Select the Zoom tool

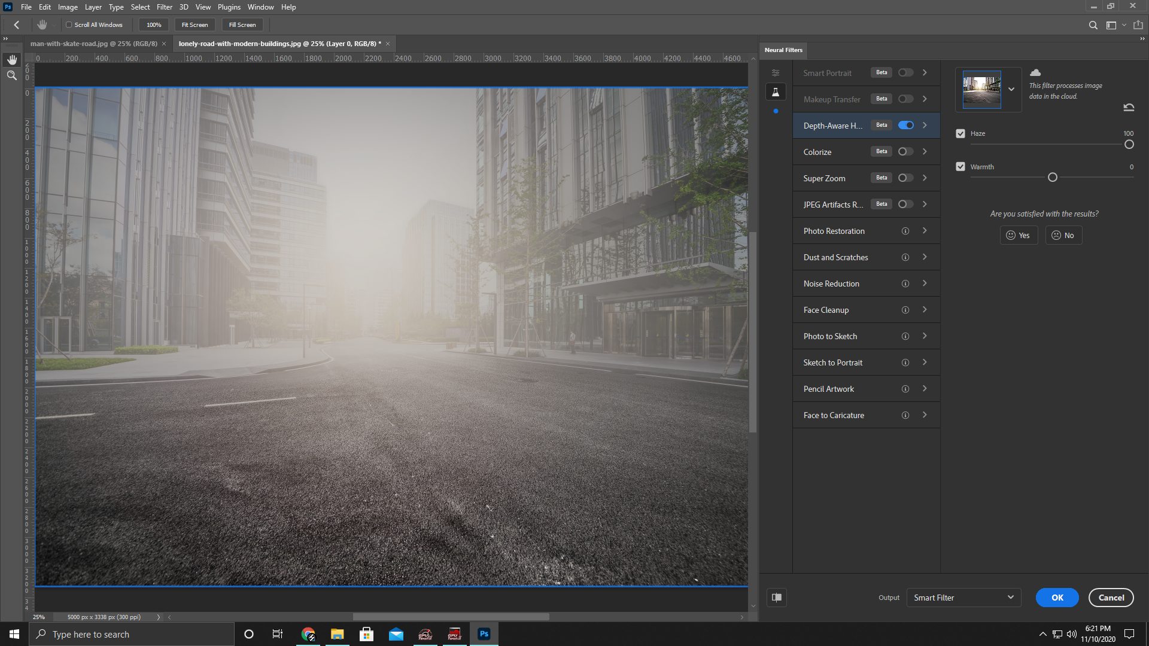coord(12,75)
